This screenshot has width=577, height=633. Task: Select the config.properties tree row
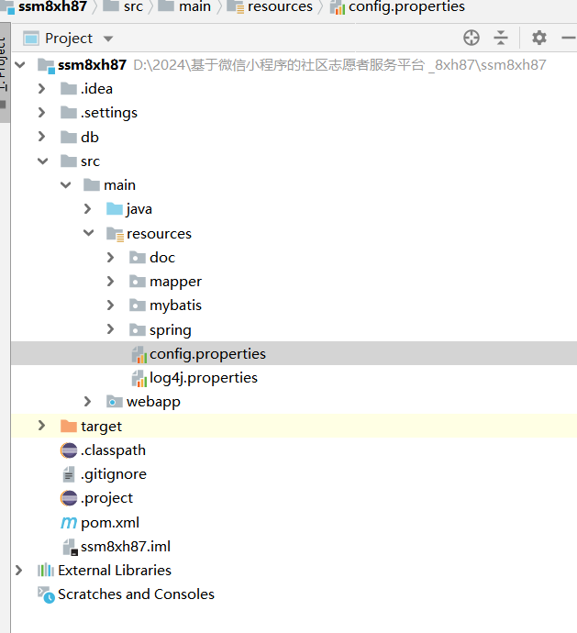click(x=294, y=353)
